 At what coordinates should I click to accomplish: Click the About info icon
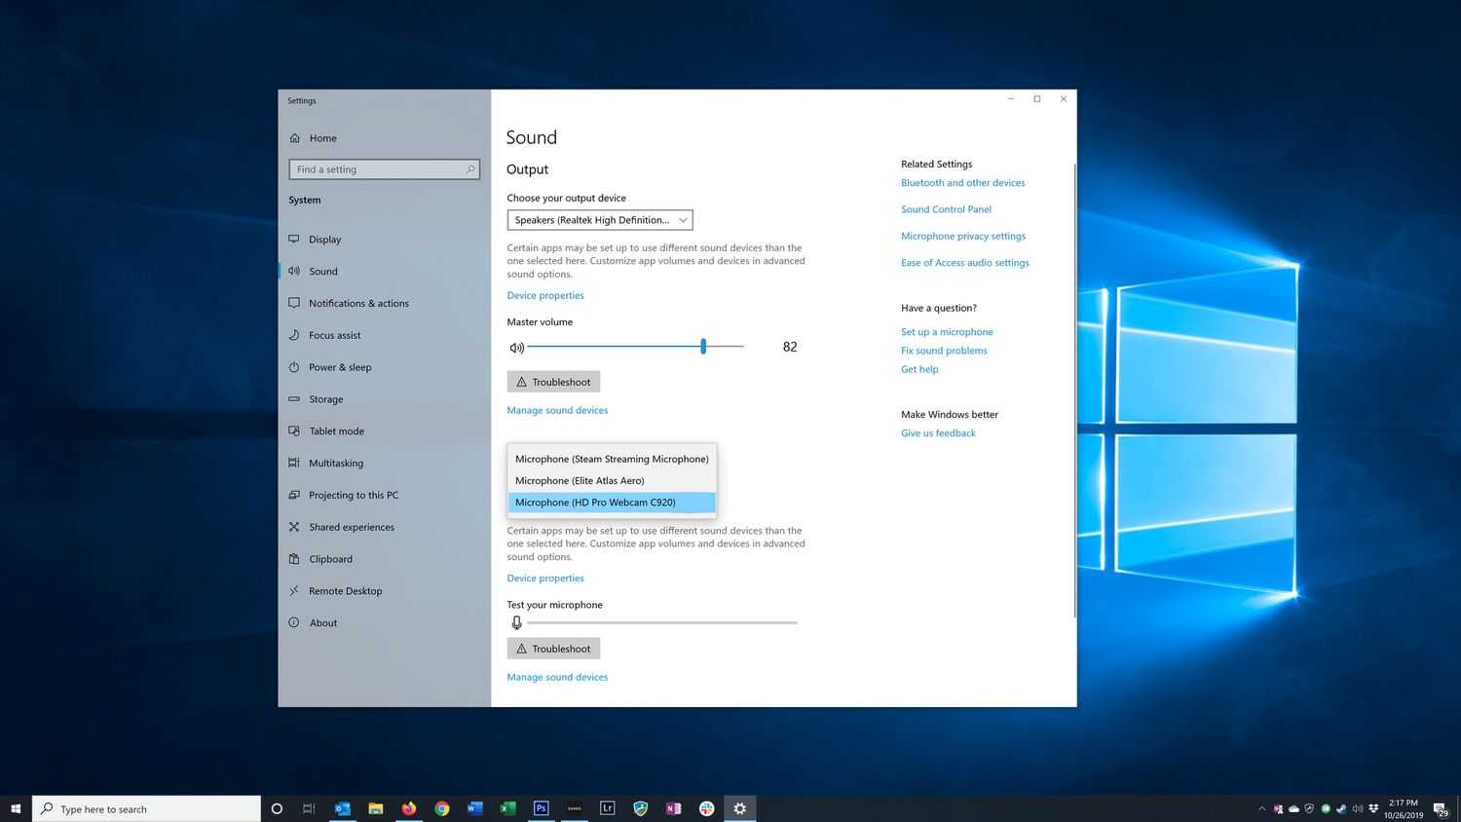[294, 622]
